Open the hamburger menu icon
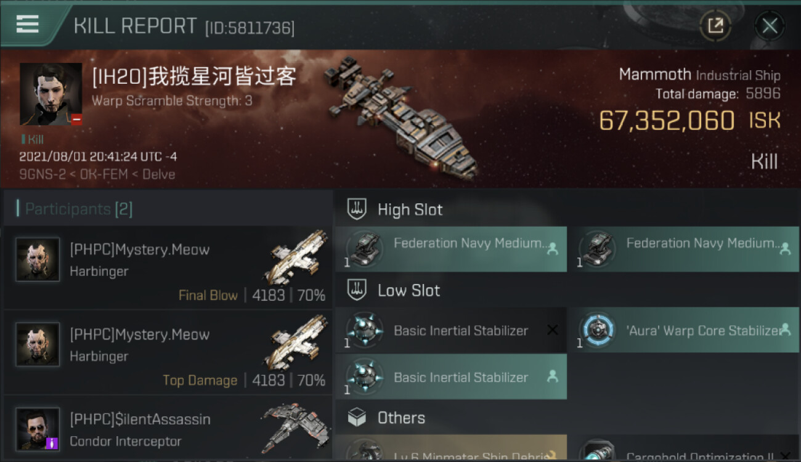Image resolution: width=801 pixels, height=462 pixels. pyautogui.click(x=28, y=25)
